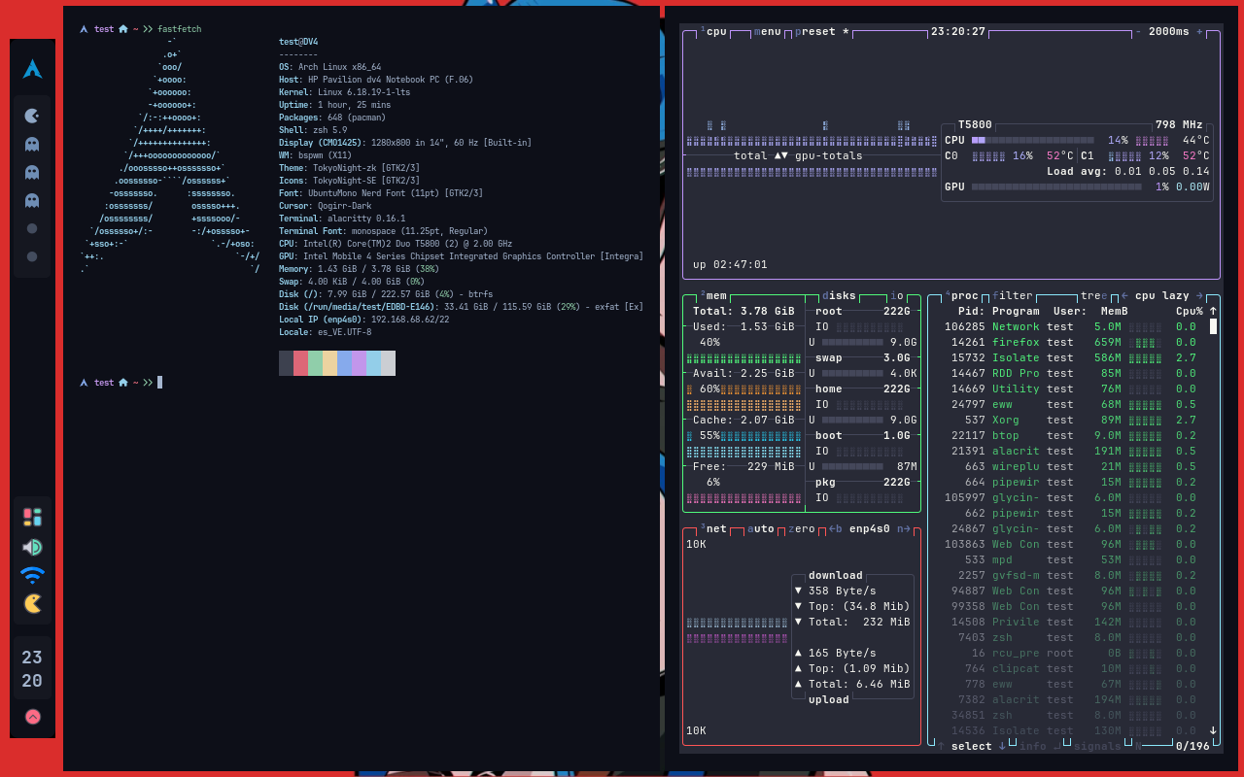This screenshot has height=777, width=1244.
Task: Switch to next network interface after enp4s0
Action: pos(904,529)
